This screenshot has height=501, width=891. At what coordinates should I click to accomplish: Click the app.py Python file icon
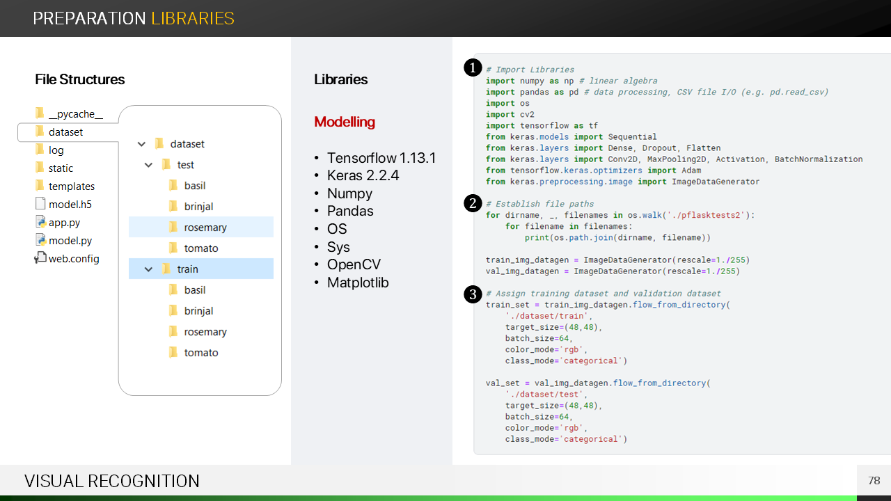tap(40, 222)
